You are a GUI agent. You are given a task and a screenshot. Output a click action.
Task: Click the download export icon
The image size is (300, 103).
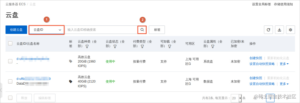tap(279, 30)
